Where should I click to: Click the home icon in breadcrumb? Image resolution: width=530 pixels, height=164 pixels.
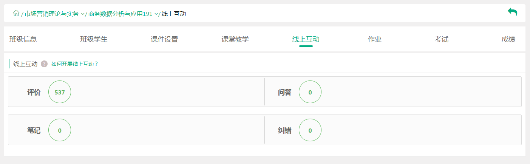tap(16, 14)
